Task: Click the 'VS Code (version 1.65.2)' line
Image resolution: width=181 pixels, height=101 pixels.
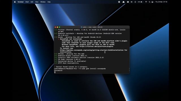Action: pyautogui.click(x=67, y=59)
